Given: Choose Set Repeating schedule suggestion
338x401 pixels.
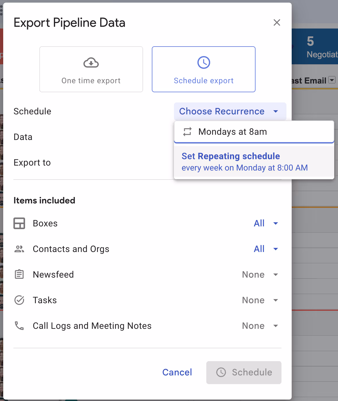Looking at the screenshot, I should [254, 162].
